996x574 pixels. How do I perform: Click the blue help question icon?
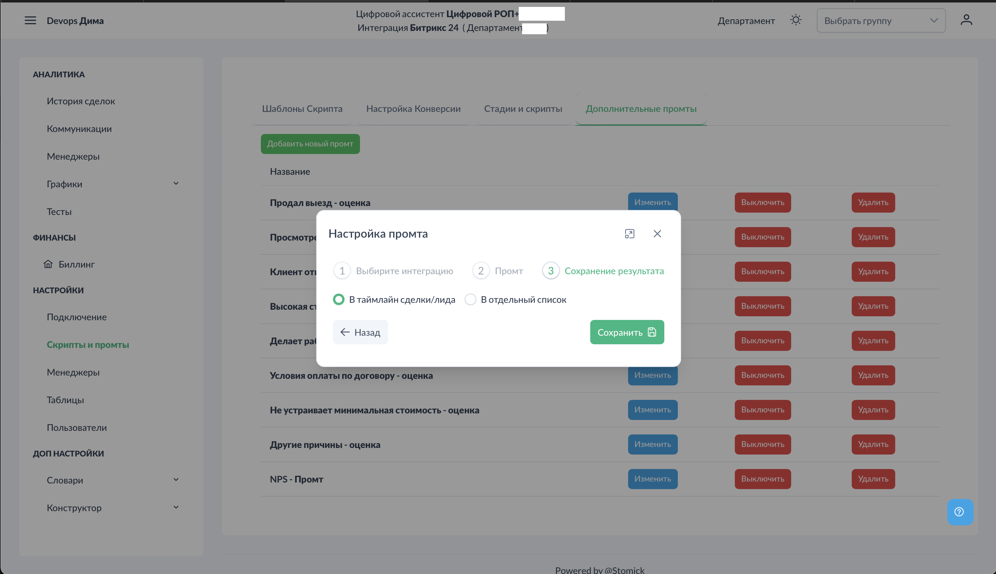(959, 512)
